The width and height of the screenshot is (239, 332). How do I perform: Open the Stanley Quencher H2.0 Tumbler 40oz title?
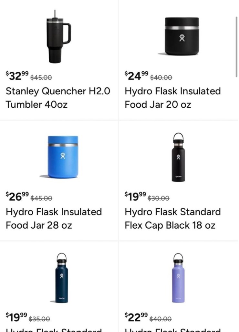click(58, 98)
